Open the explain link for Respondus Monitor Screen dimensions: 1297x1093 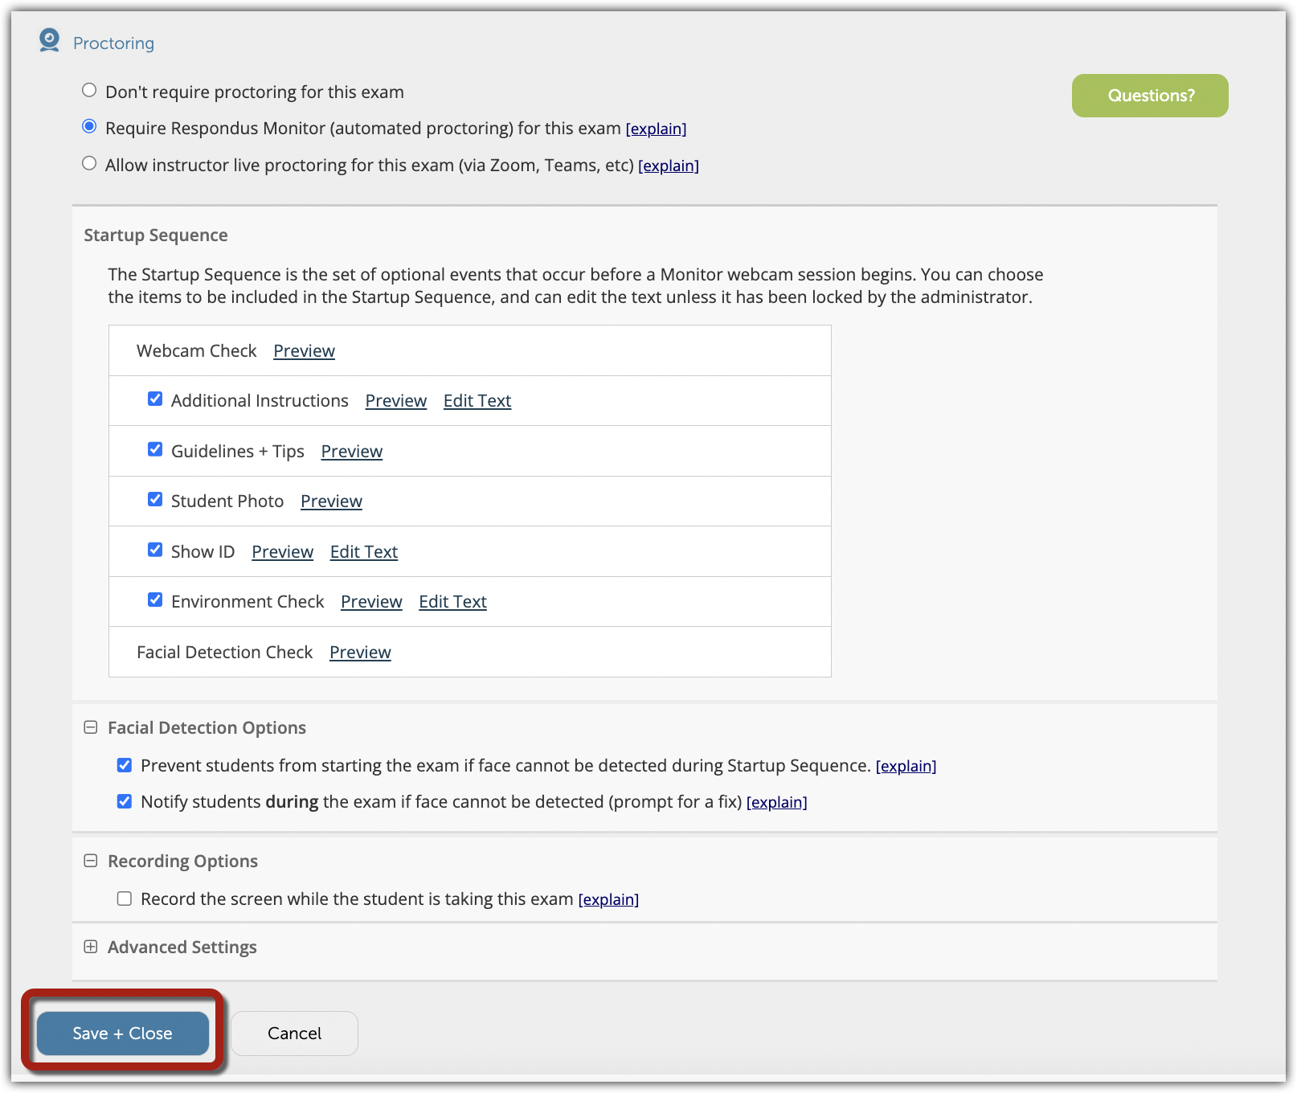(x=657, y=129)
